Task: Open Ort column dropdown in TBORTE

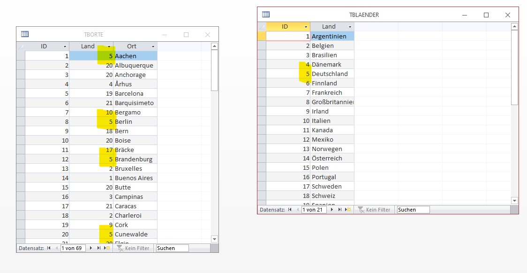Action: (x=153, y=46)
